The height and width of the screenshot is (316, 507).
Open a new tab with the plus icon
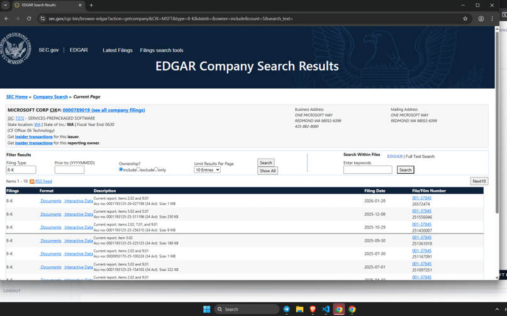pyautogui.click(x=91, y=5)
